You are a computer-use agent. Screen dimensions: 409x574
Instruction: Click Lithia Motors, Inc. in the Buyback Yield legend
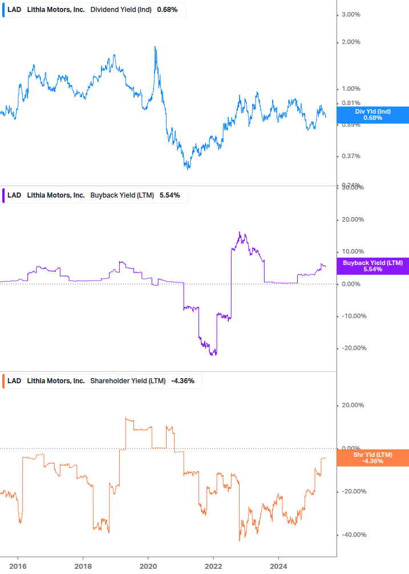tap(56, 195)
